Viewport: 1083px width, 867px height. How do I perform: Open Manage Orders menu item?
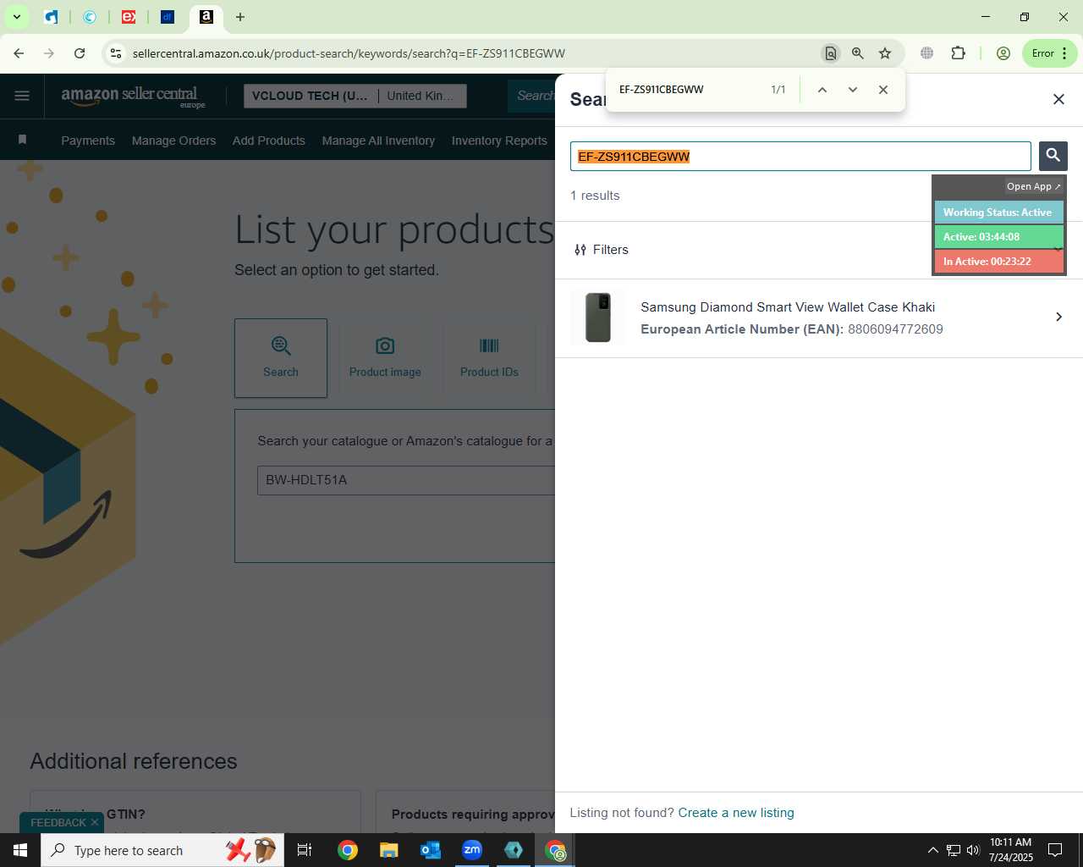[173, 141]
